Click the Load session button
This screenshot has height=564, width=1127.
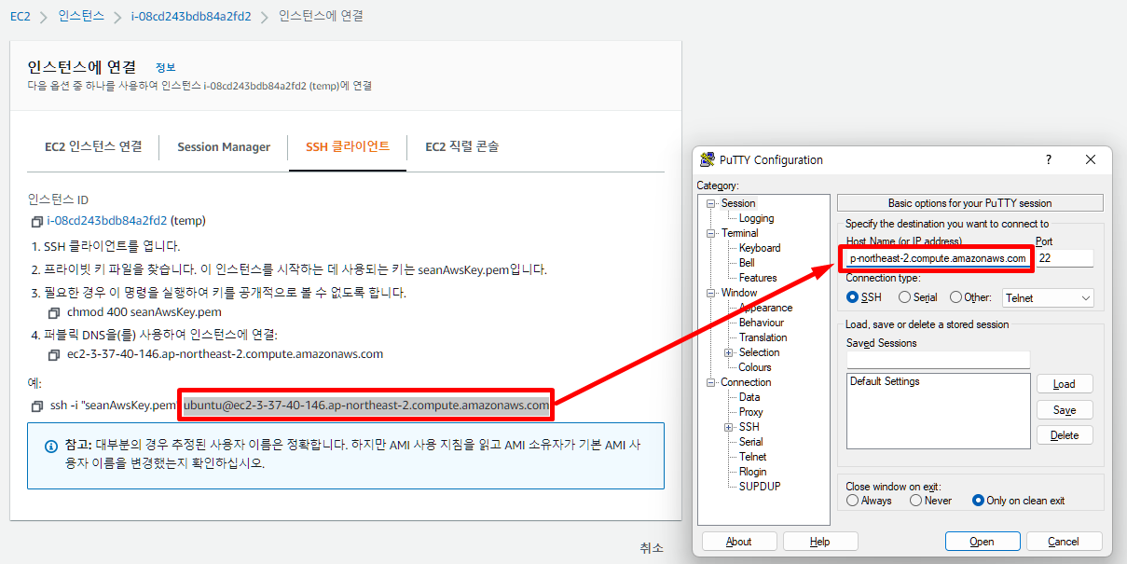[x=1065, y=384]
